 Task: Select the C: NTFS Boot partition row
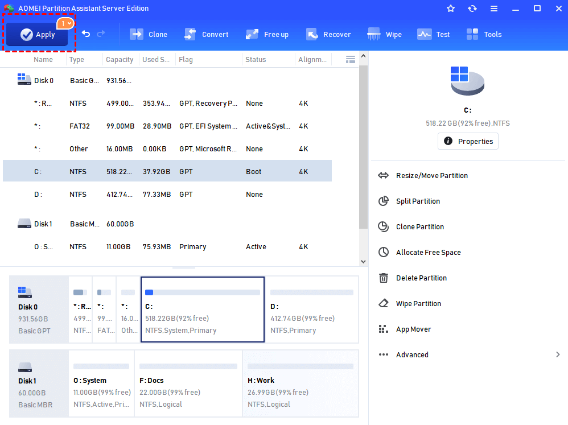point(167,171)
